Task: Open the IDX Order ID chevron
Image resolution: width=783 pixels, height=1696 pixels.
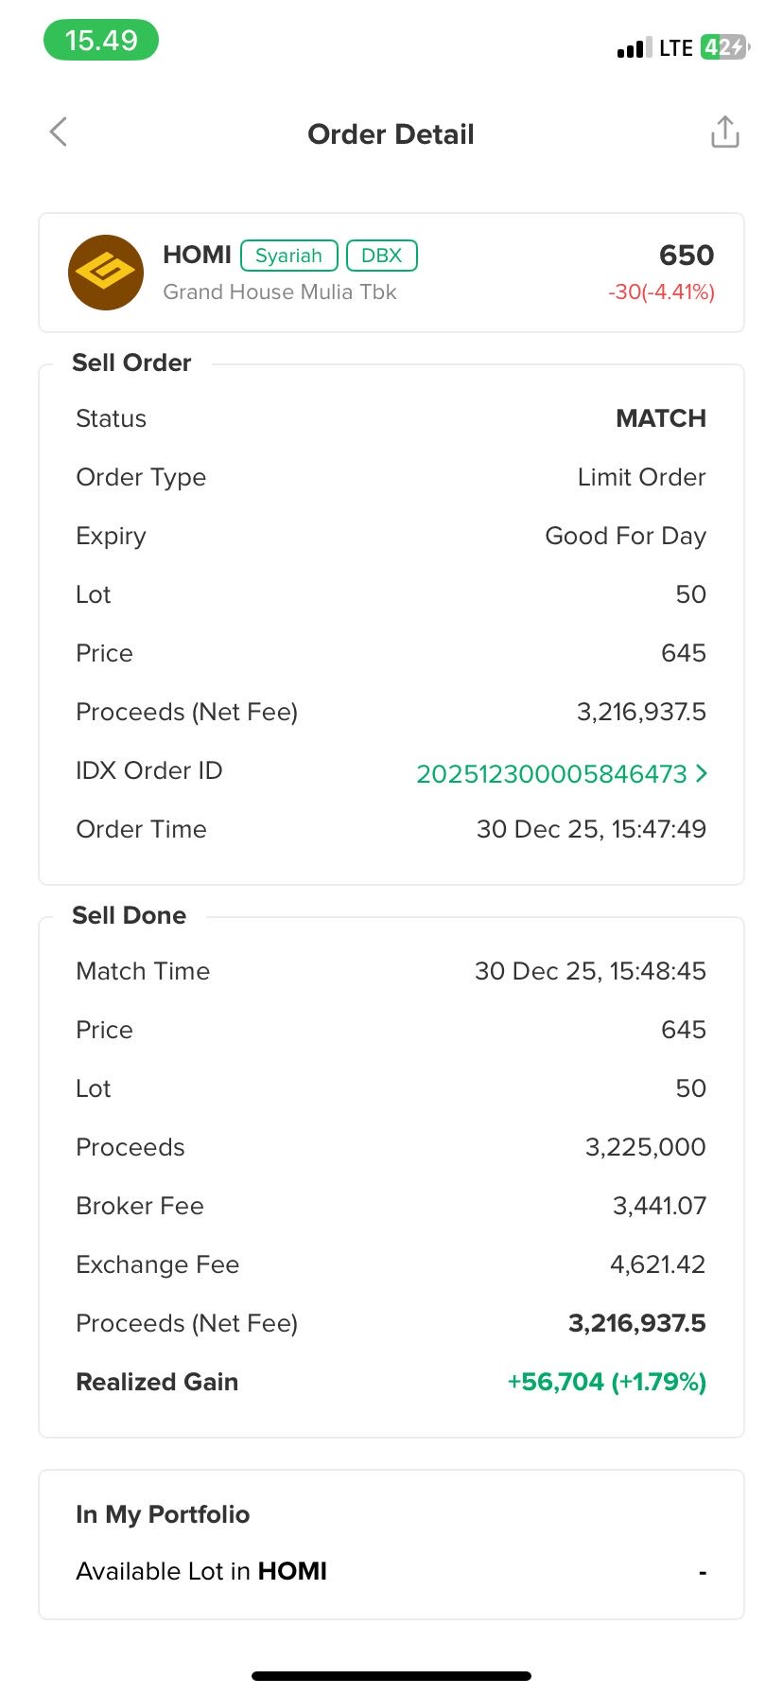Action: click(701, 773)
